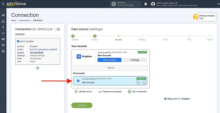This screenshot has width=220, height=113.
Task: Click the Change button
Action: 135,60
